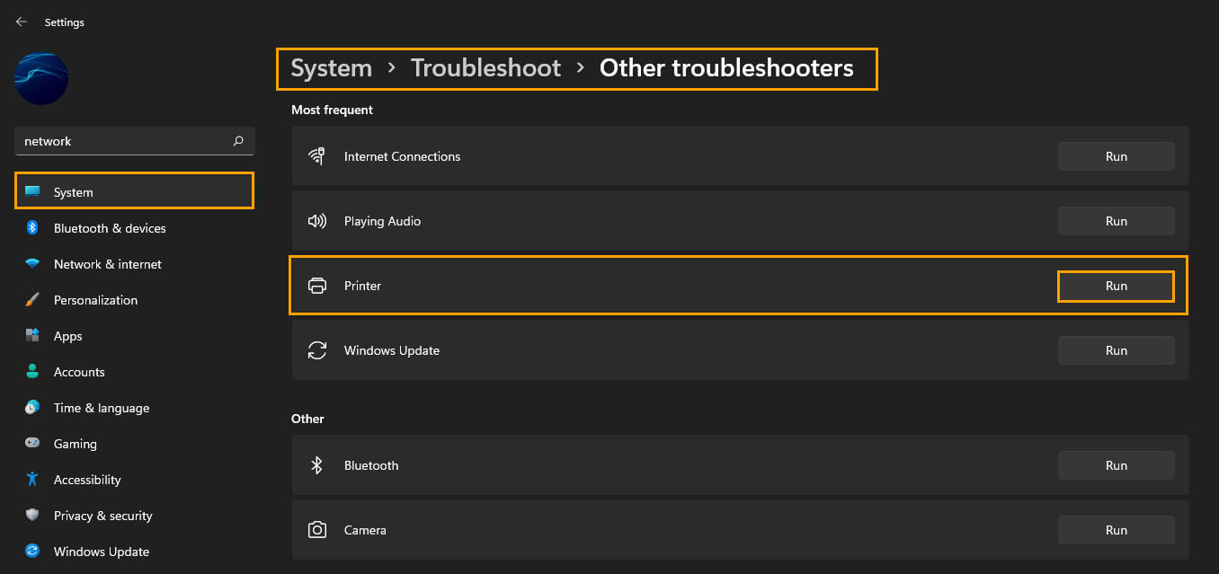Open the user profile avatar
Screen dimensions: 1219x574
(41, 78)
